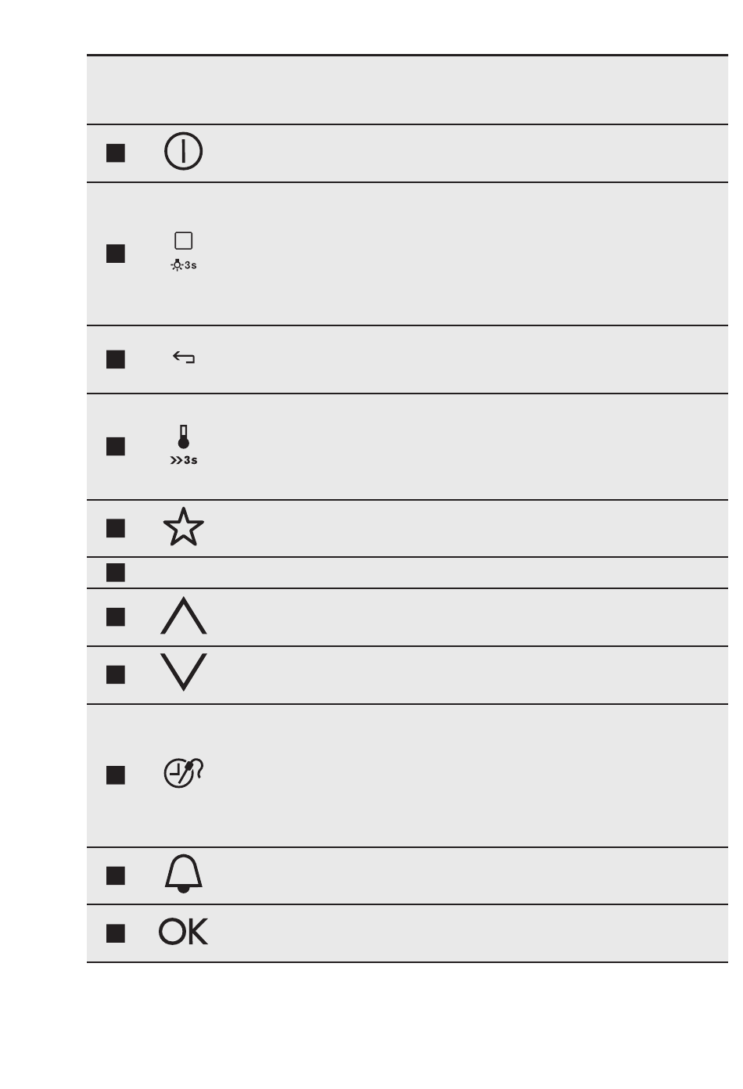Click the OK symbol
The width and height of the screenshot is (743, 1089).
(184, 932)
